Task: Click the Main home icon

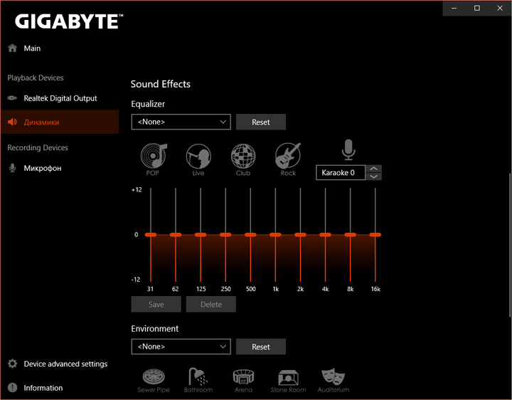Action: coord(12,48)
